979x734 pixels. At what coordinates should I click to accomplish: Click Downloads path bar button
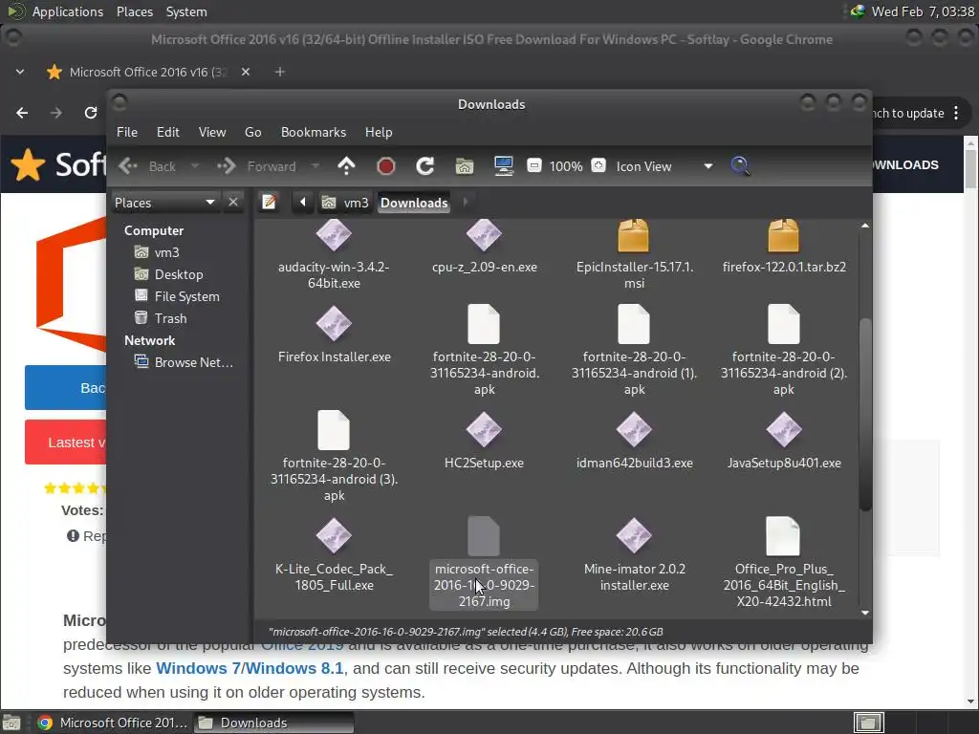414,203
